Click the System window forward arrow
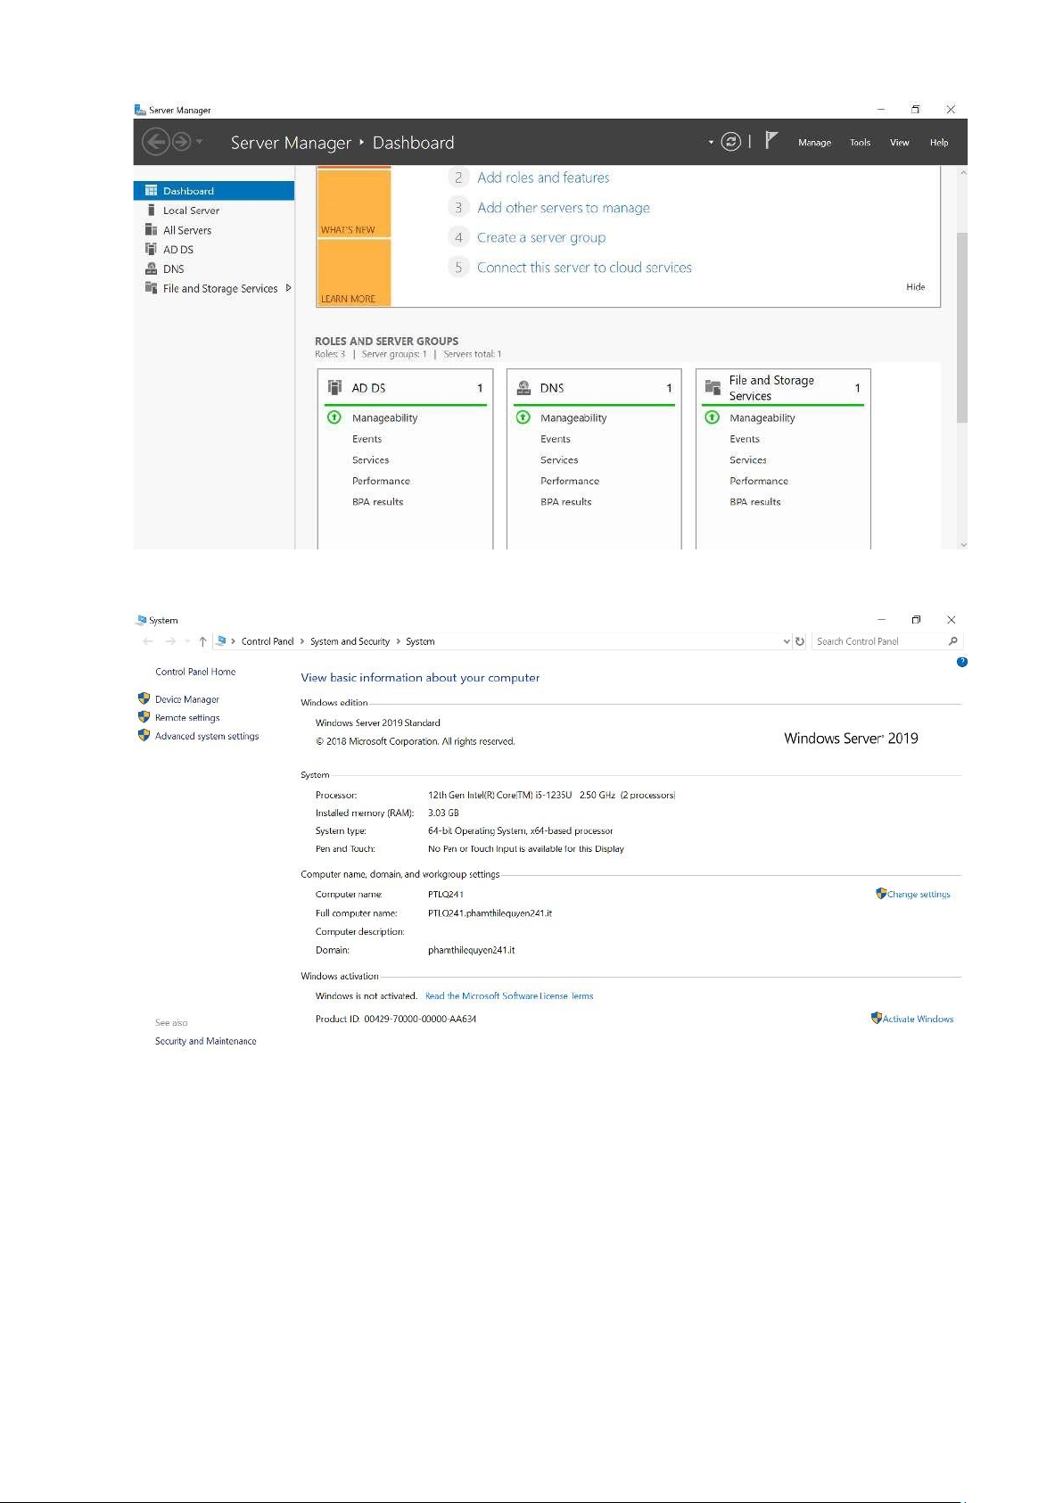 tap(169, 641)
